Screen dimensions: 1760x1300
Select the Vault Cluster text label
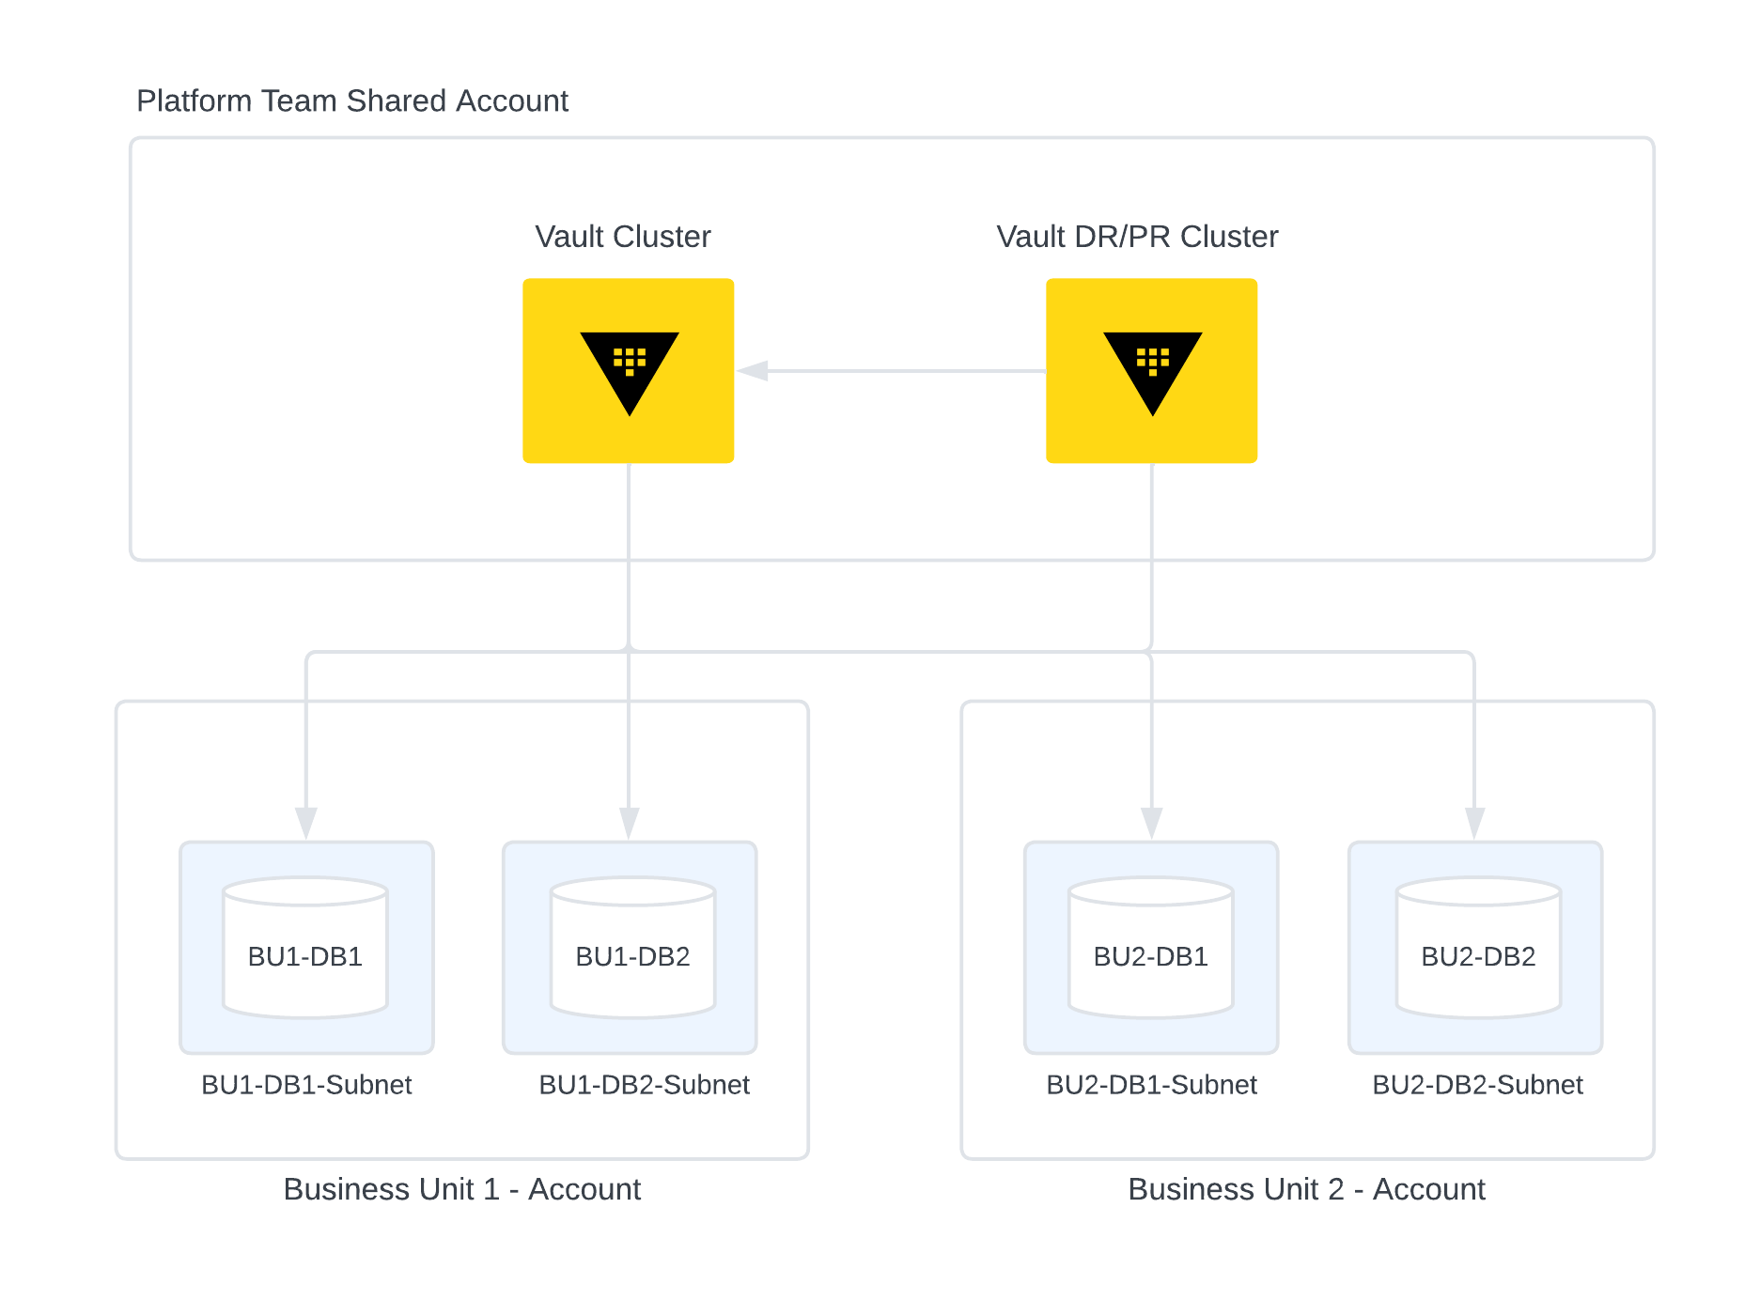(622, 237)
